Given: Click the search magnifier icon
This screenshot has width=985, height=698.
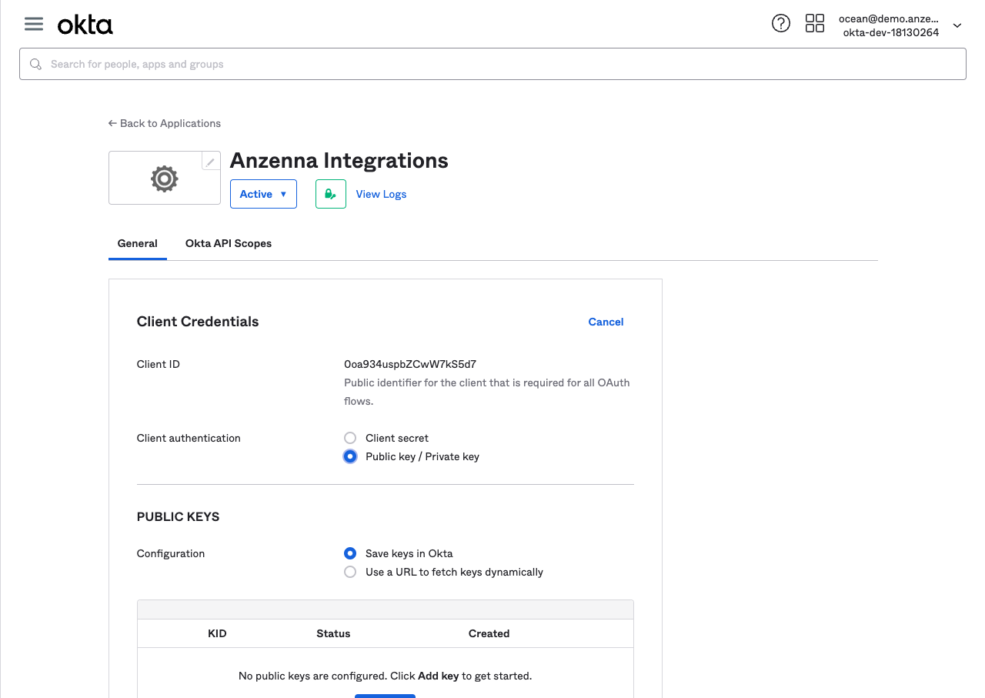Looking at the screenshot, I should (x=35, y=65).
